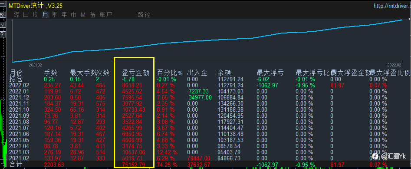411x169 pixels.
Task: Click deposit value 79847.00
Action: pos(199,158)
